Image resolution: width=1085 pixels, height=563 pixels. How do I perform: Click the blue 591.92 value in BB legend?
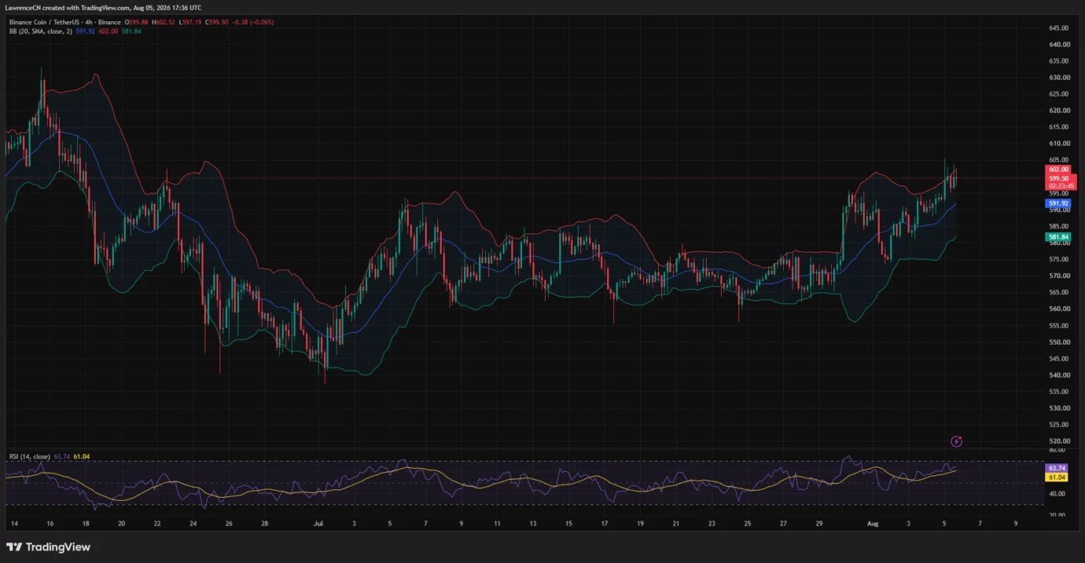(x=85, y=31)
